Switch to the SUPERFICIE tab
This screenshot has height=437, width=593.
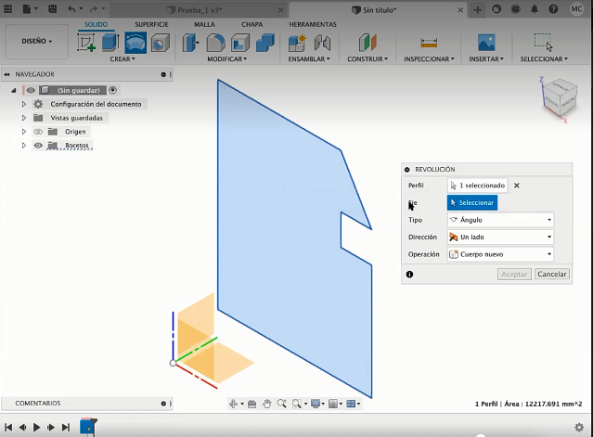click(151, 24)
